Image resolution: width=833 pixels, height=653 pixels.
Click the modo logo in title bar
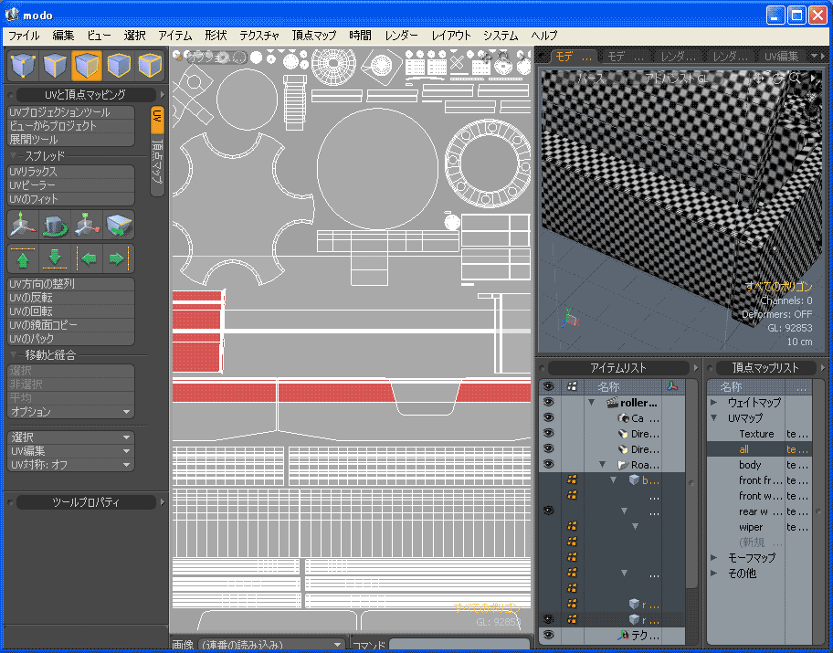pos(12,15)
